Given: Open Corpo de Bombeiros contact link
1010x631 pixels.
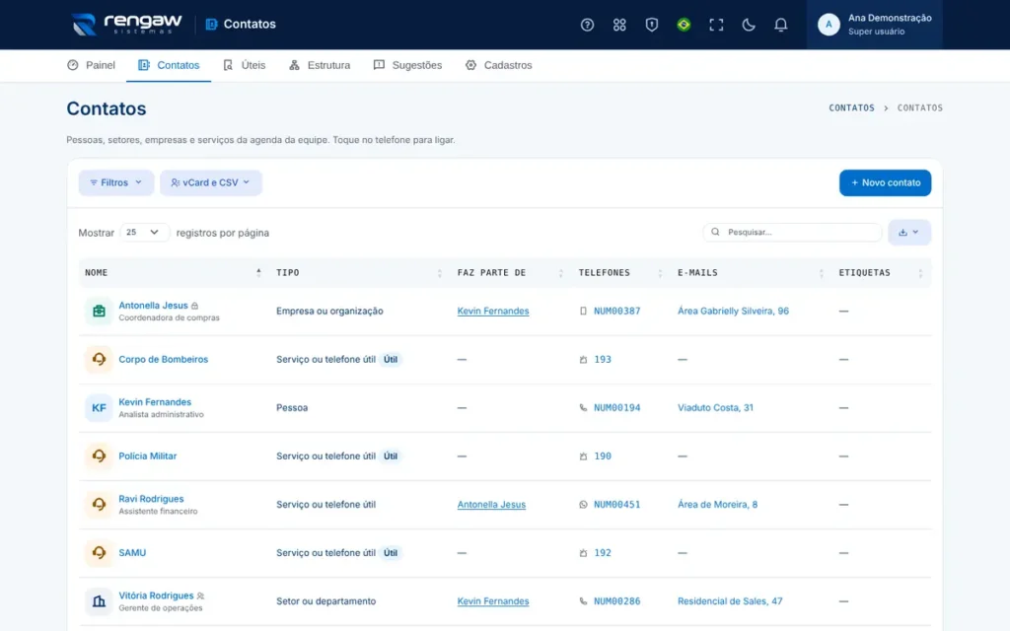Looking at the screenshot, I should click(x=163, y=359).
